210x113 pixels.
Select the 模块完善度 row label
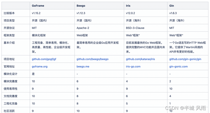click(x=10, y=81)
